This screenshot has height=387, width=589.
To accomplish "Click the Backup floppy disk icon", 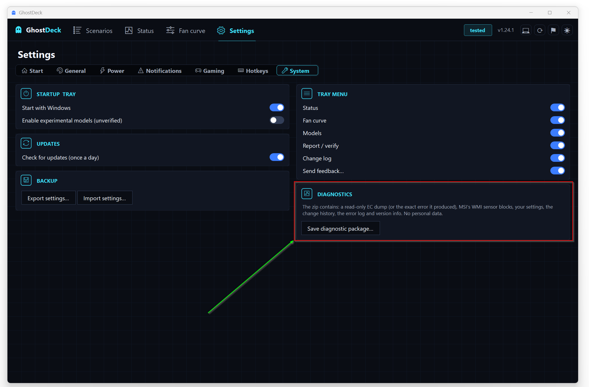I will coord(26,180).
